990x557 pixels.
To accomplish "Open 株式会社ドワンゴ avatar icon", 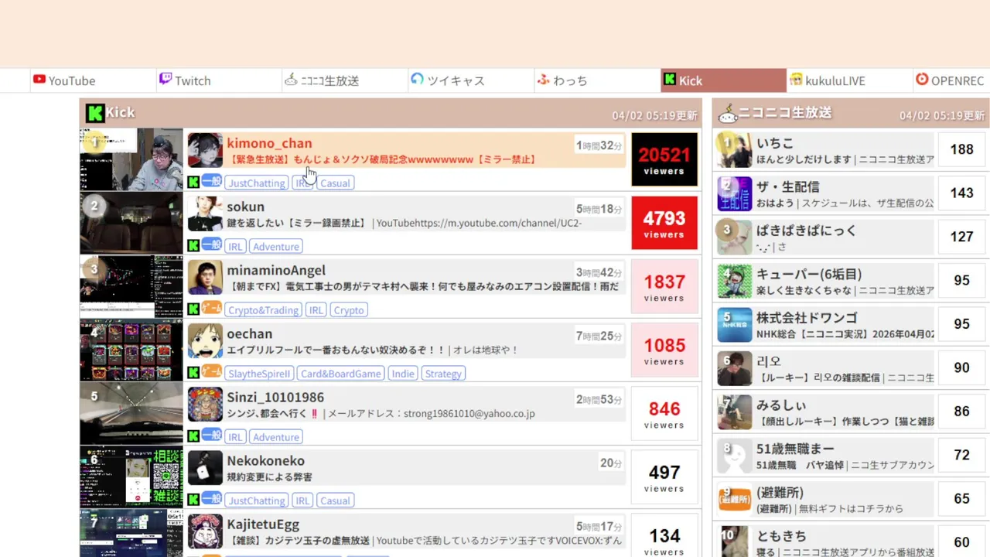I will tap(734, 324).
